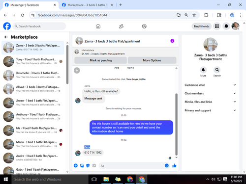This screenshot has width=246, height=184.
Task: Open the account profile picture menu
Action: pyautogui.click(x=235, y=26)
